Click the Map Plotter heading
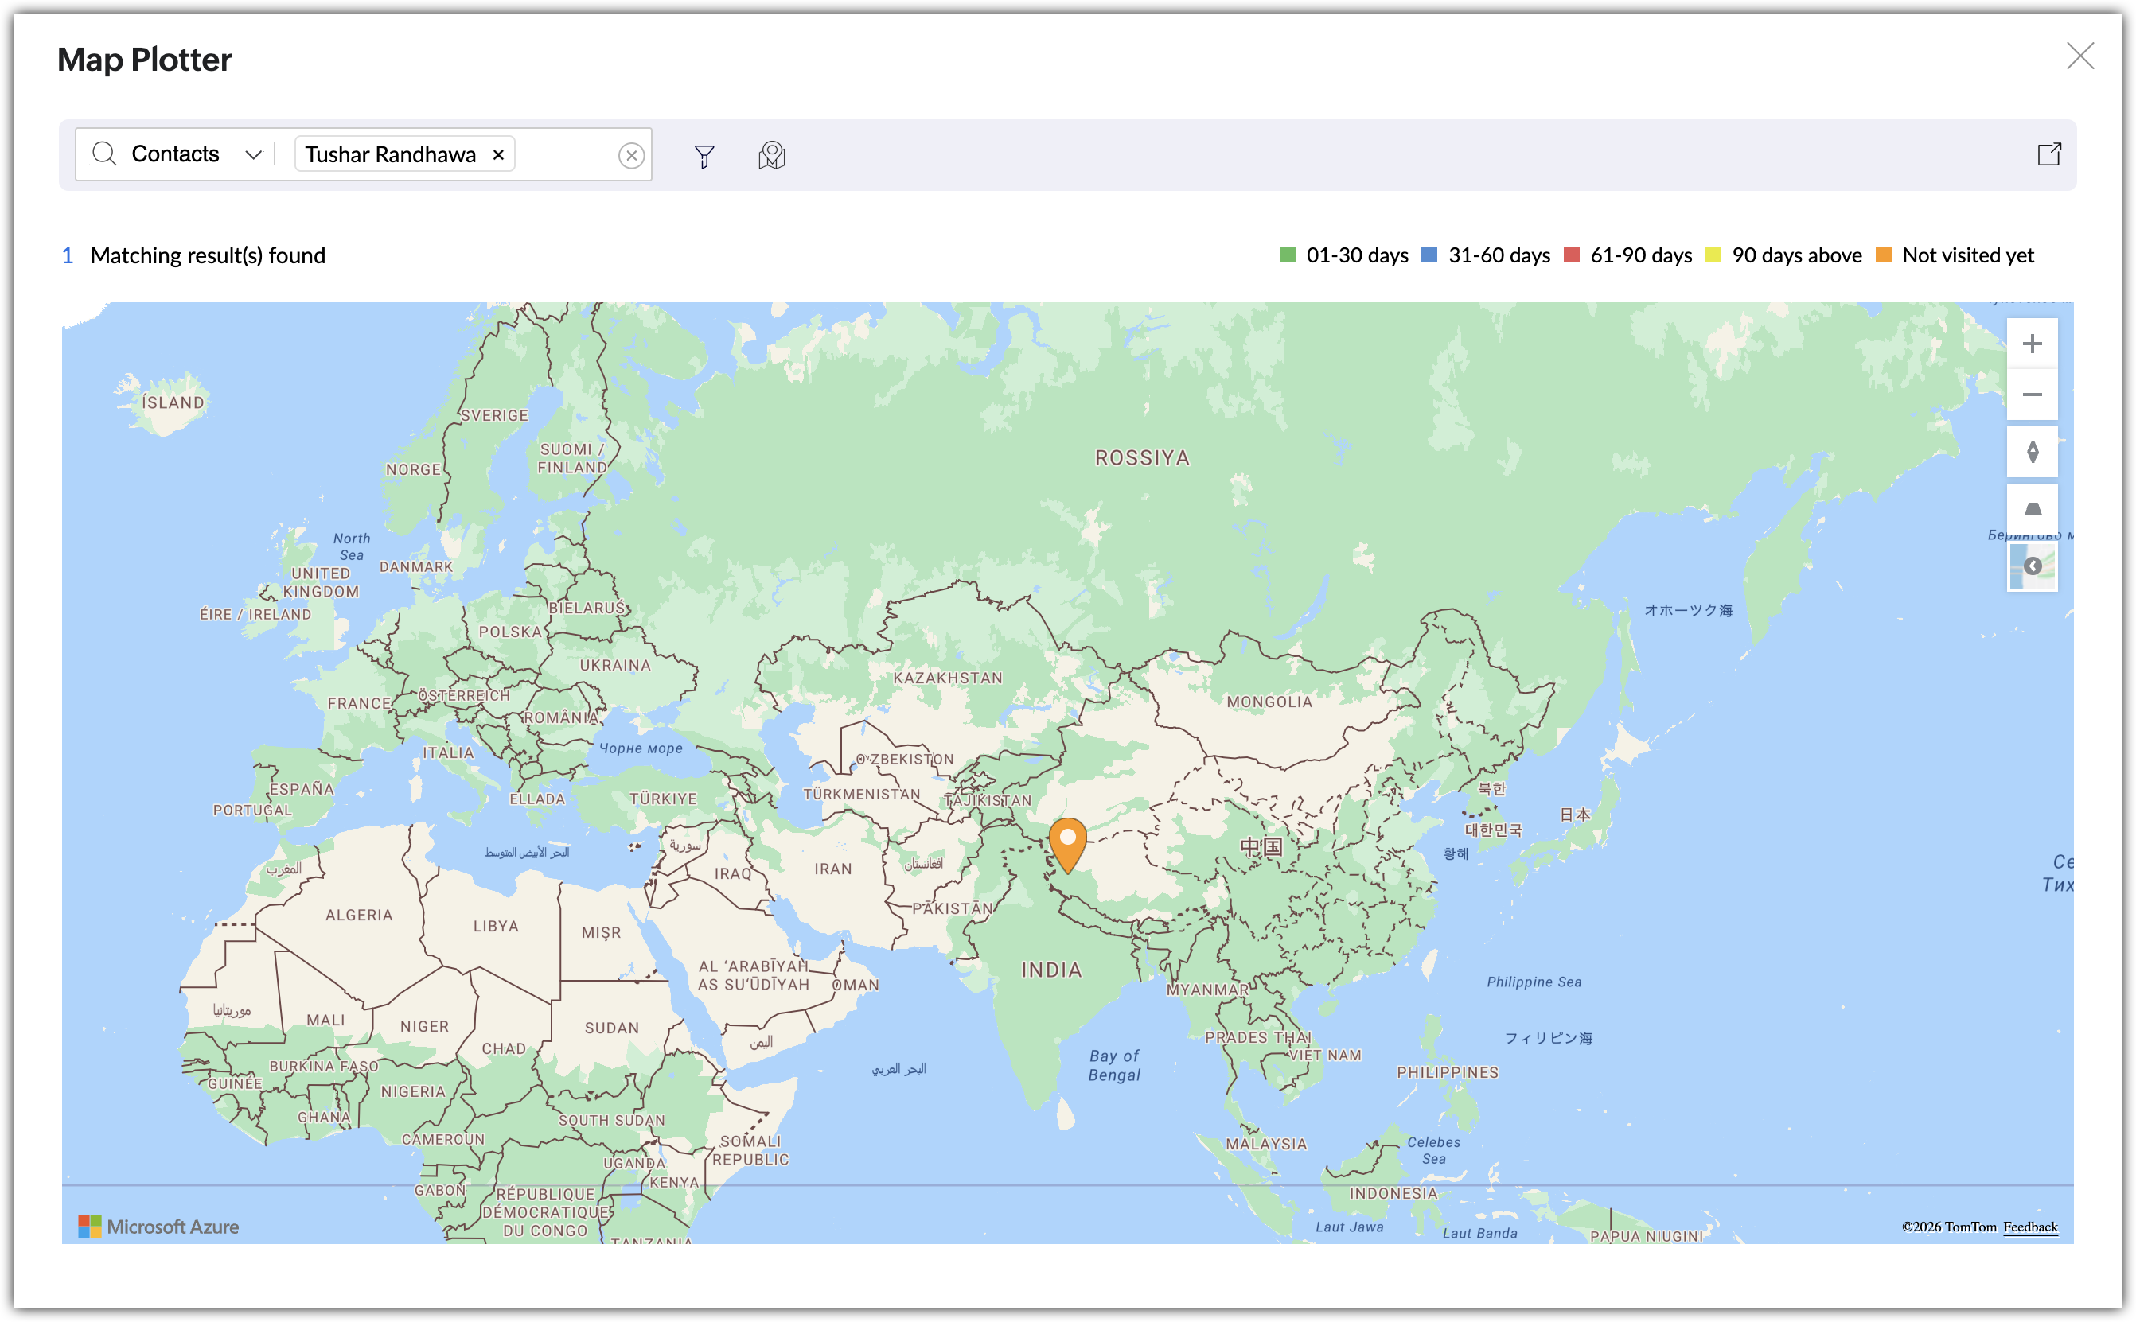This screenshot has height=1322, width=2136. pyautogui.click(x=144, y=60)
